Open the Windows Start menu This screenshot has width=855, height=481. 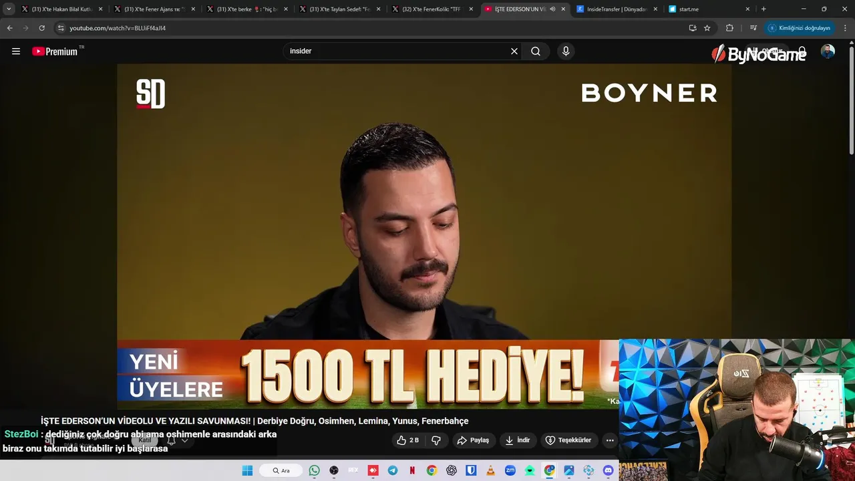pos(247,470)
